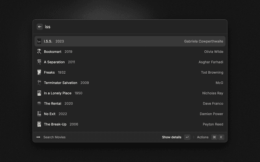Click the In a Lonely Place poster icon
260x162 pixels.
click(x=39, y=93)
